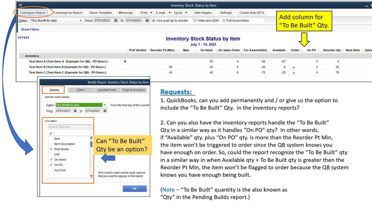Click the Search Columns input field
The width and height of the screenshot is (372, 208).
pyautogui.click(x=70, y=127)
